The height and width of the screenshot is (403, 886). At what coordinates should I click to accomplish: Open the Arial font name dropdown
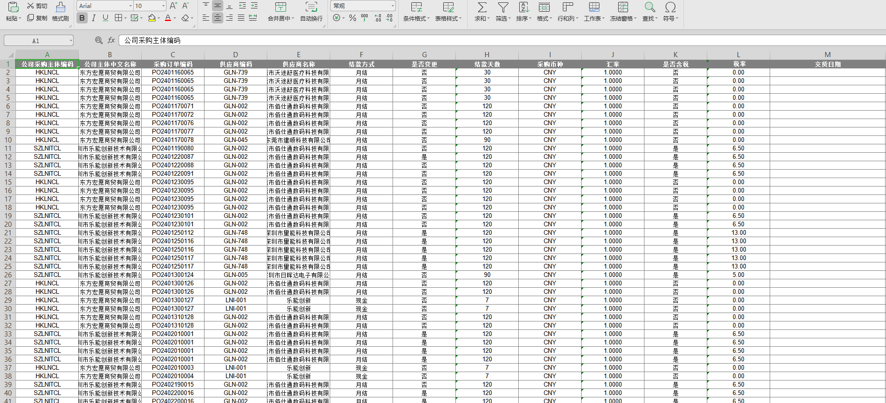click(x=130, y=6)
